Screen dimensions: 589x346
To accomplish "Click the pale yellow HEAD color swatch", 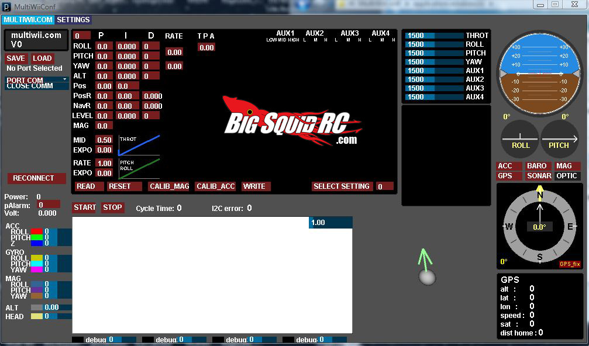I will (x=36, y=316).
